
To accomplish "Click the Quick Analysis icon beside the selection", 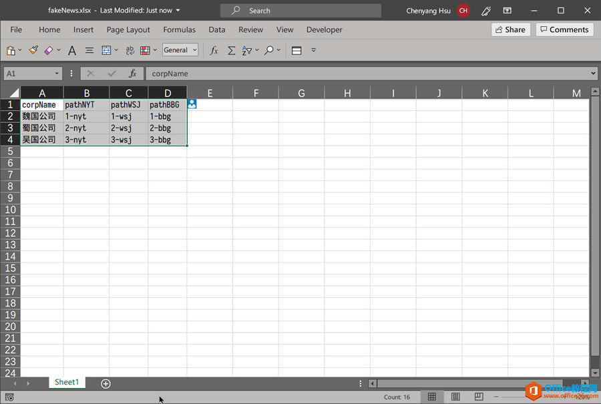I will coord(192,104).
